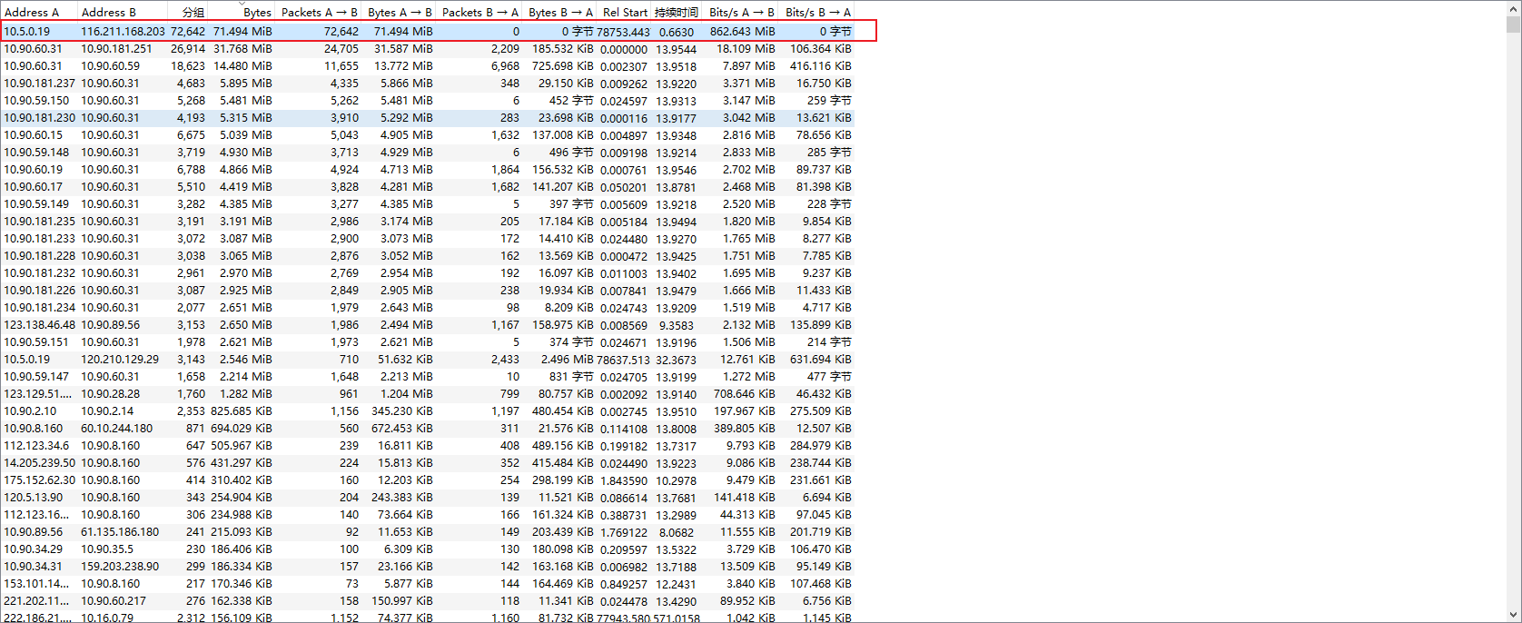The height and width of the screenshot is (623, 1522).
Task: Sort conversations by Packets A → B header
Action: point(319,13)
